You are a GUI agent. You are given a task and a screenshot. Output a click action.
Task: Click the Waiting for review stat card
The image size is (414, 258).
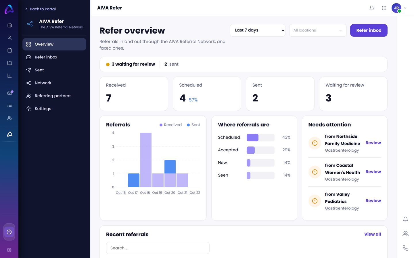(x=353, y=94)
